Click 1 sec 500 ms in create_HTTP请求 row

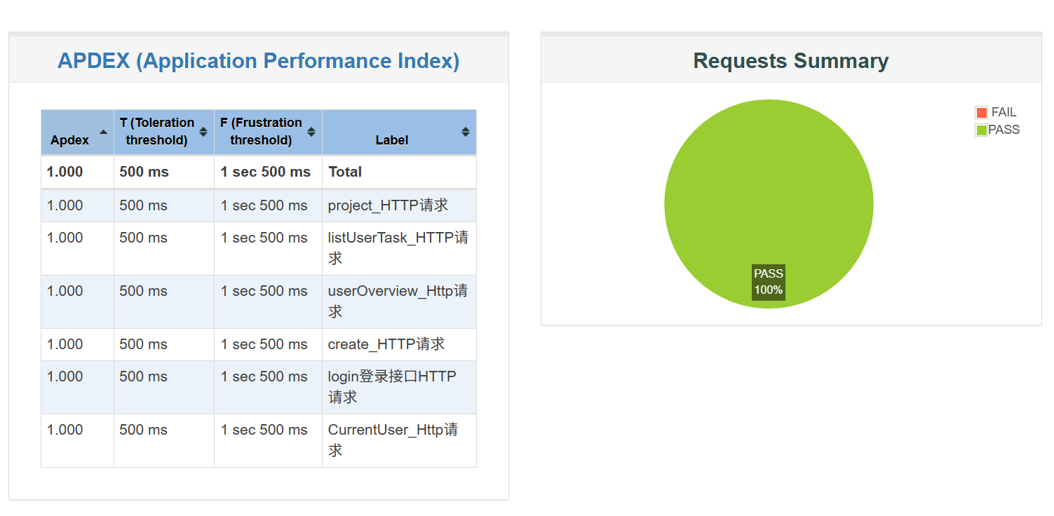tap(264, 344)
